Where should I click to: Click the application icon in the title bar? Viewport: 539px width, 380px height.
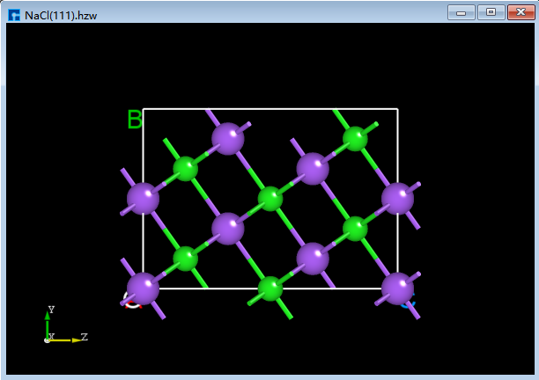click(x=14, y=16)
